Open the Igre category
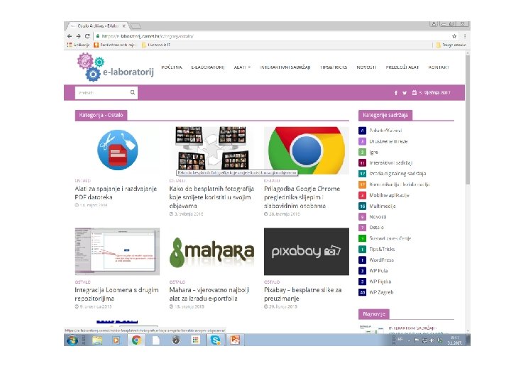 373,152
